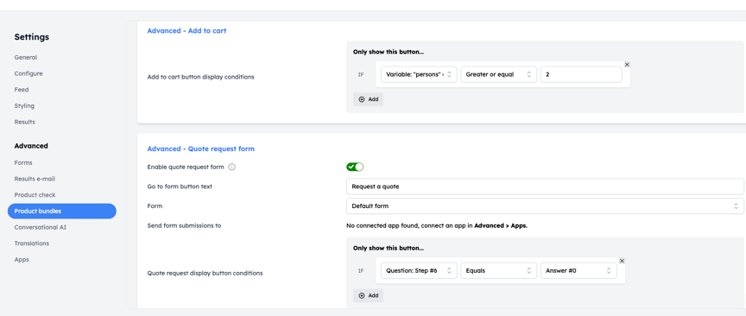
Task: Open Results settings
Action: [x=25, y=122]
